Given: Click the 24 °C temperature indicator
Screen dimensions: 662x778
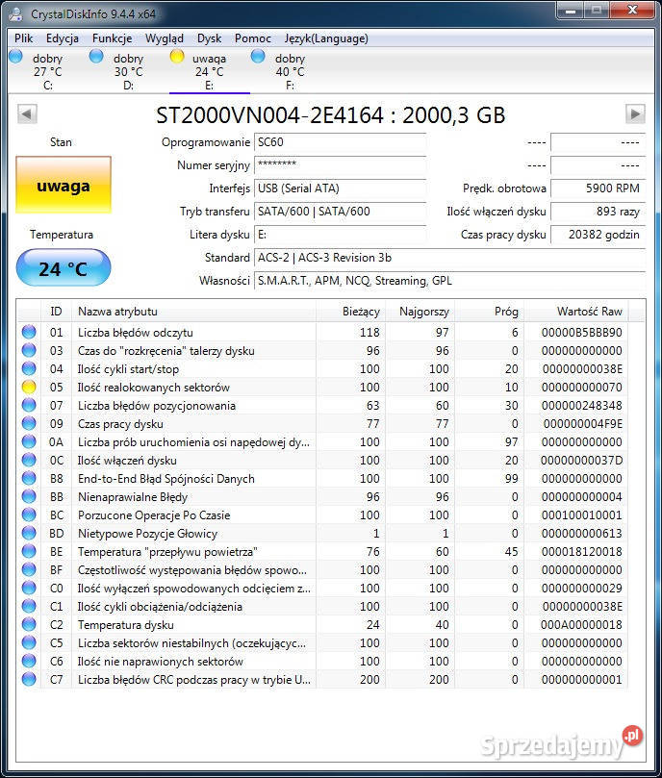Looking at the screenshot, I should coord(64,268).
